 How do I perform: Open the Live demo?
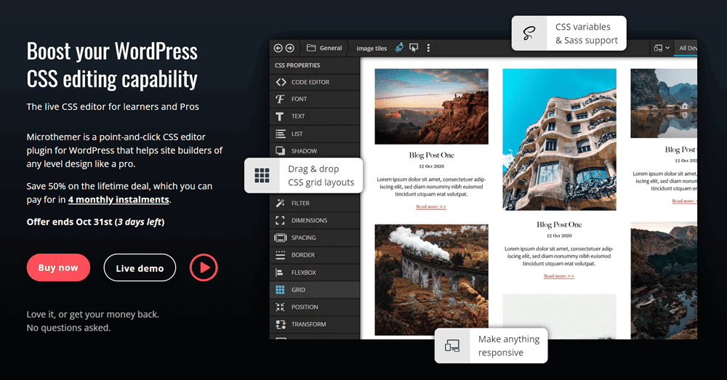(140, 268)
